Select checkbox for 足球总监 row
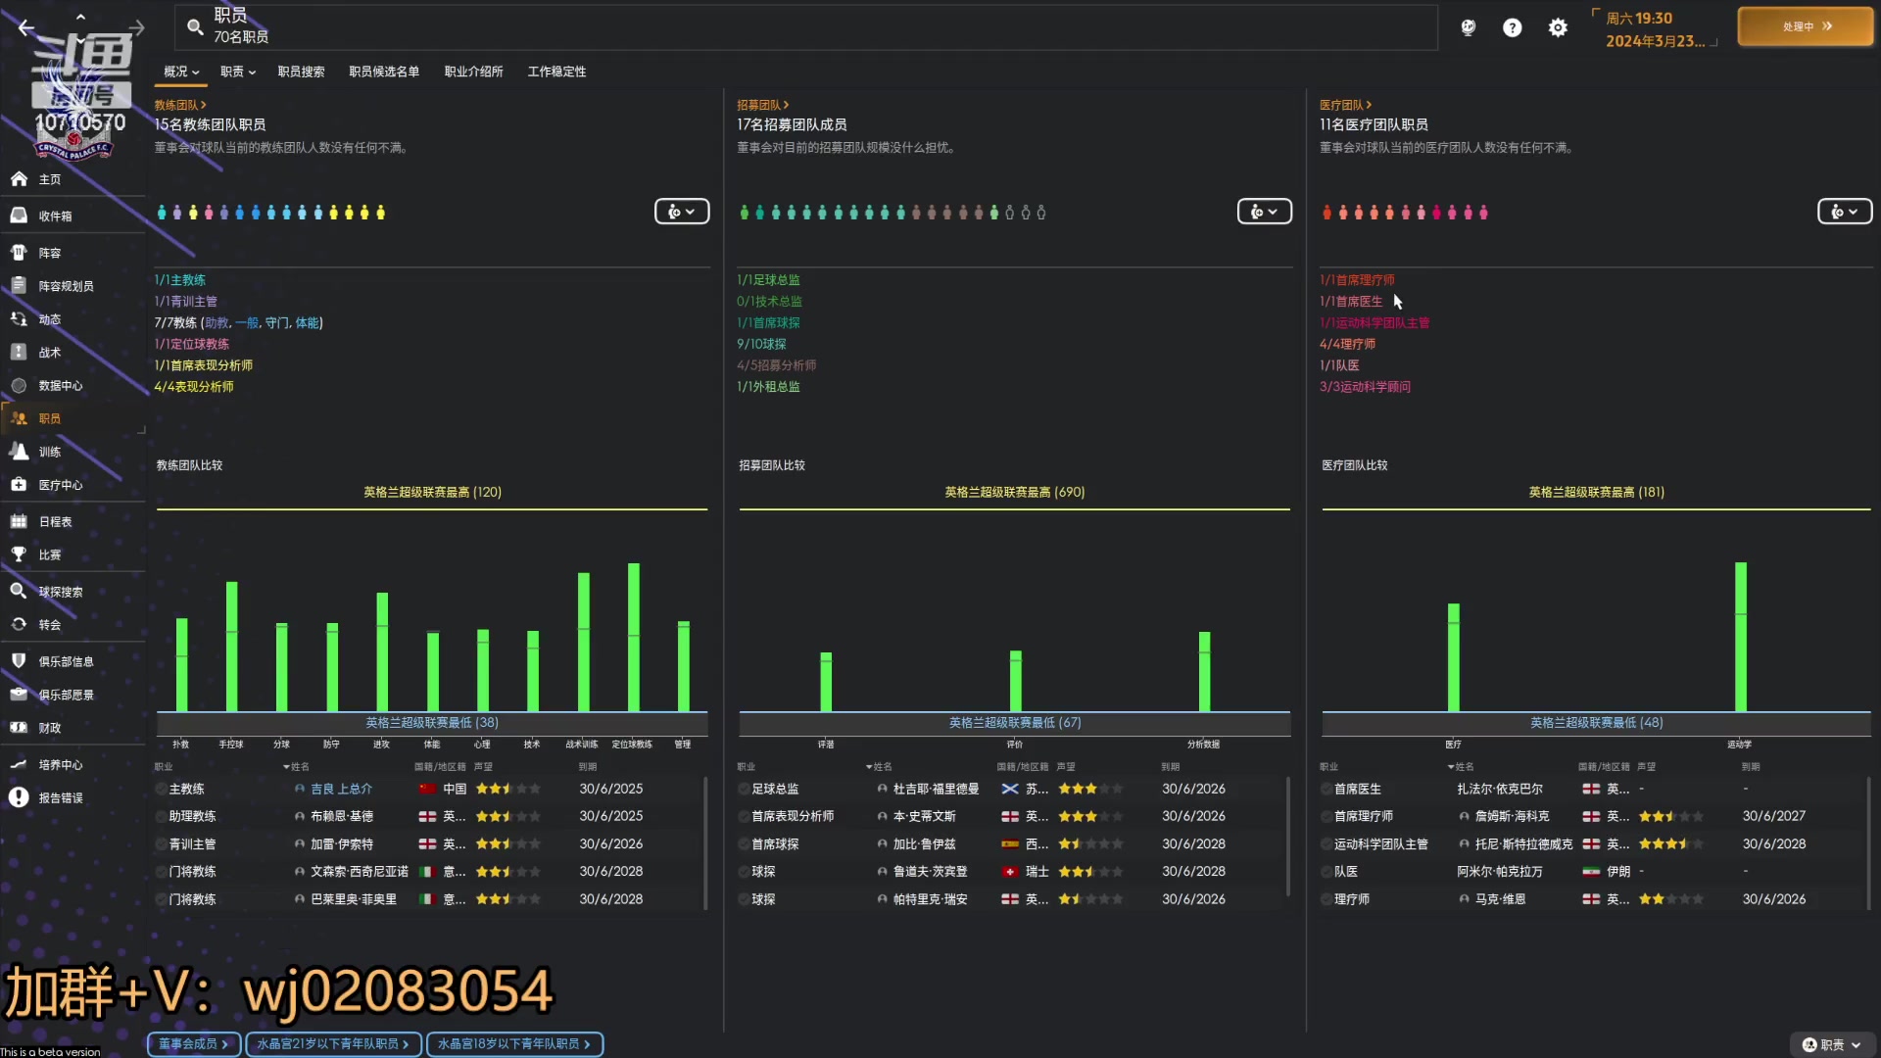Image resolution: width=1881 pixels, height=1058 pixels. [744, 789]
